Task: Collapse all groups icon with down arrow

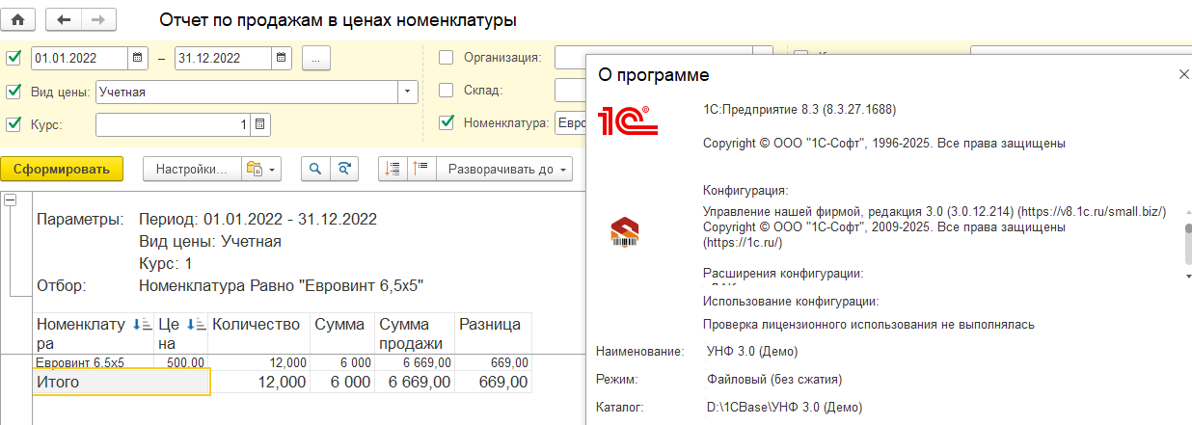Action: (x=393, y=169)
